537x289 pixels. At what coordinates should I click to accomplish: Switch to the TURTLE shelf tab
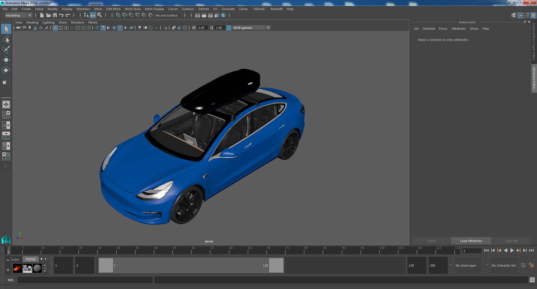pyautogui.click(x=31, y=259)
